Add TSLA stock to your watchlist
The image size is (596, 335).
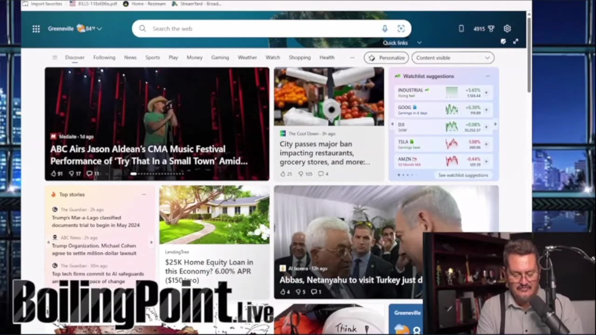[x=486, y=143]
